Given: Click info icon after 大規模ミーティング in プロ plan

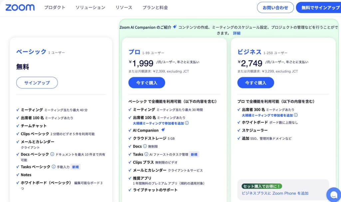Looking at the screenshot, I should pos(187,123).
